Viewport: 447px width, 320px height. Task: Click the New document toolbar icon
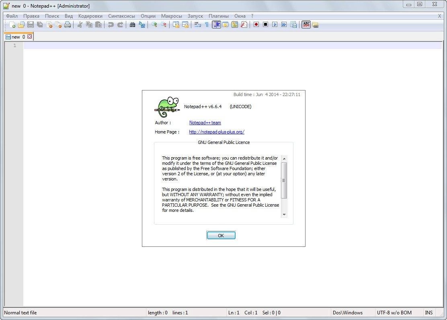[x=12, y=25]
